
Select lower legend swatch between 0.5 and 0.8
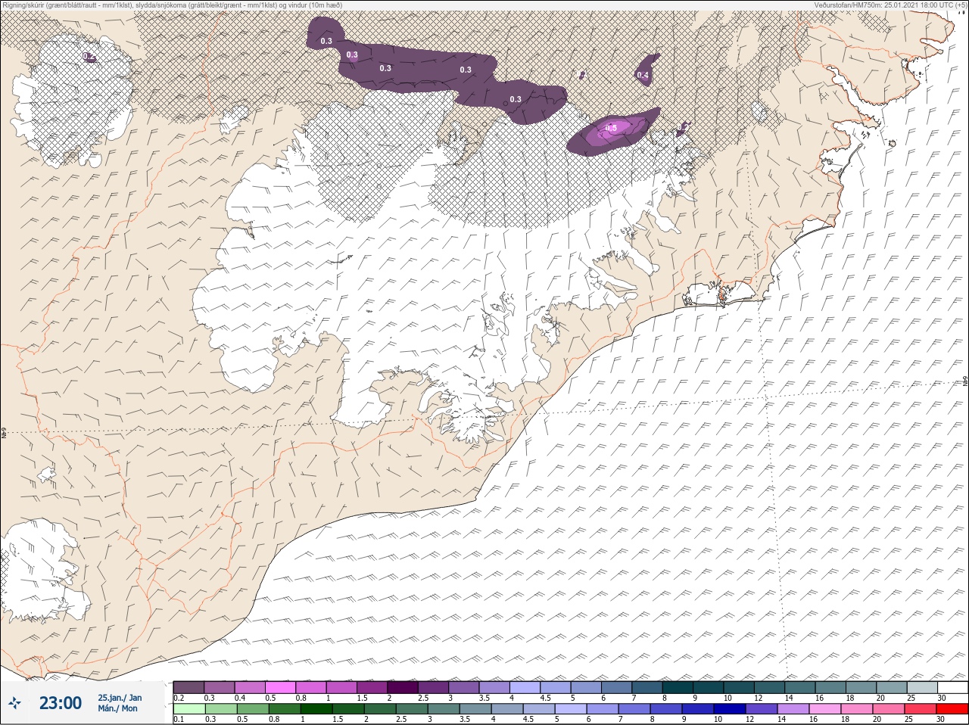[253, 709]
